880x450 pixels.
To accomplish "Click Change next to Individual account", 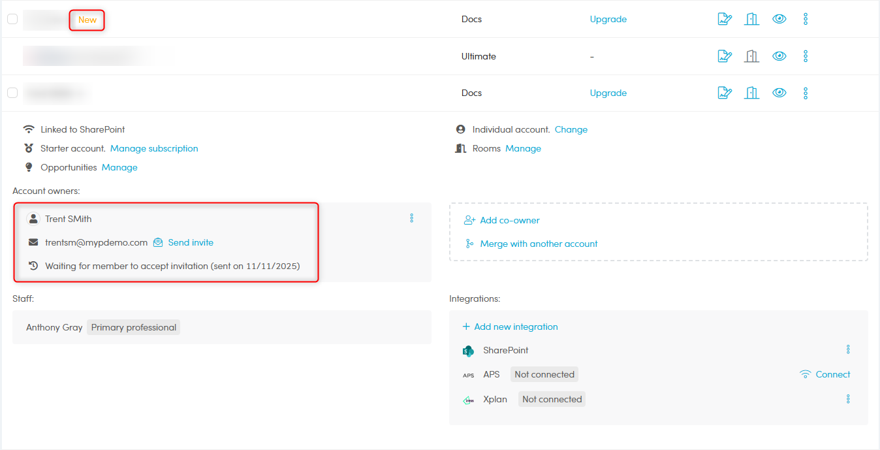I will pyautogui.click(x=571, y=129).
